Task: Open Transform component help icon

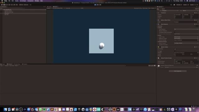Action: tap(195, 13)
